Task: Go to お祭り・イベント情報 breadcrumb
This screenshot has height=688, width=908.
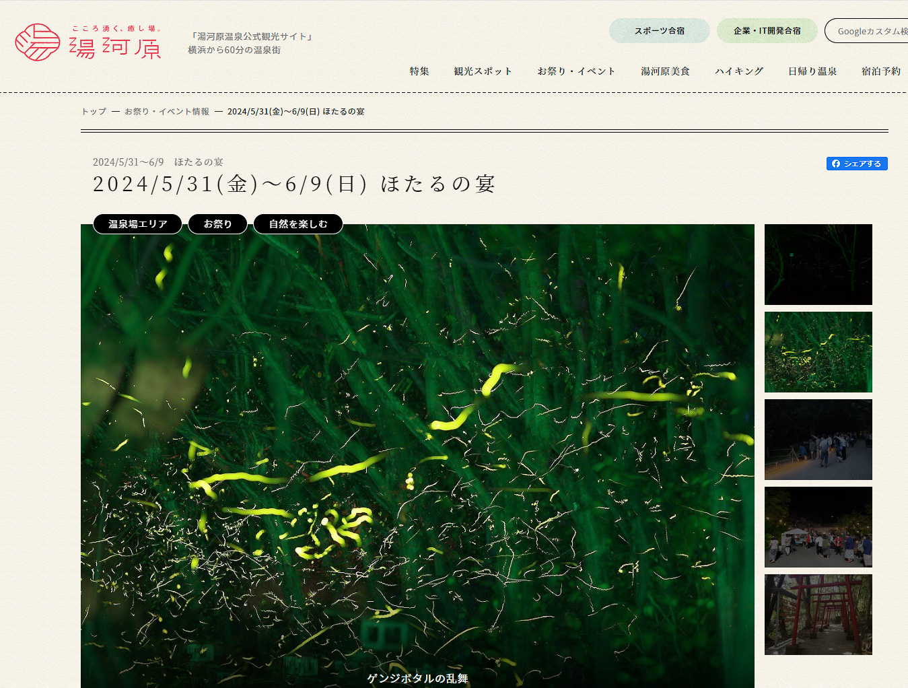Action: click(167, 112)
